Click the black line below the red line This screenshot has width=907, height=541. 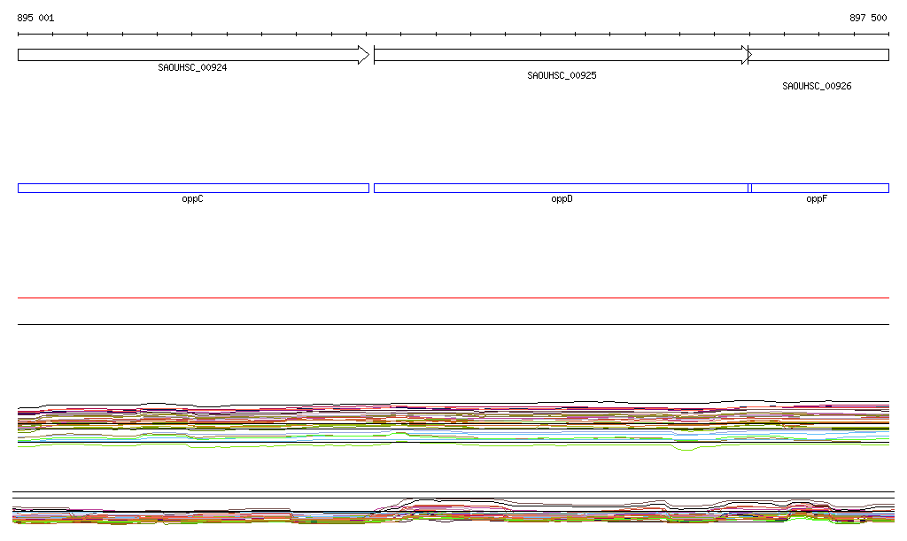[453, 325]
